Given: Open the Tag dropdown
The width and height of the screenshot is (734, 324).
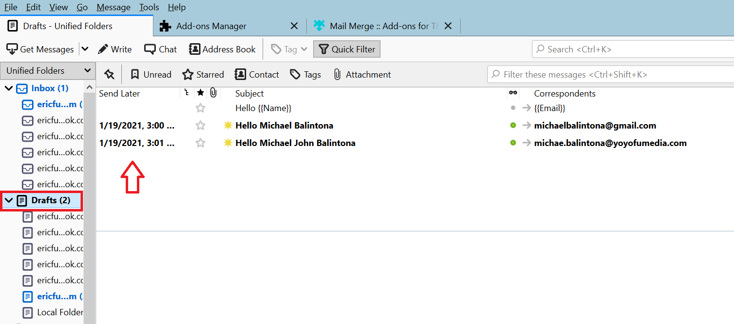Looking at the screenshot, I should click(288, 49).
